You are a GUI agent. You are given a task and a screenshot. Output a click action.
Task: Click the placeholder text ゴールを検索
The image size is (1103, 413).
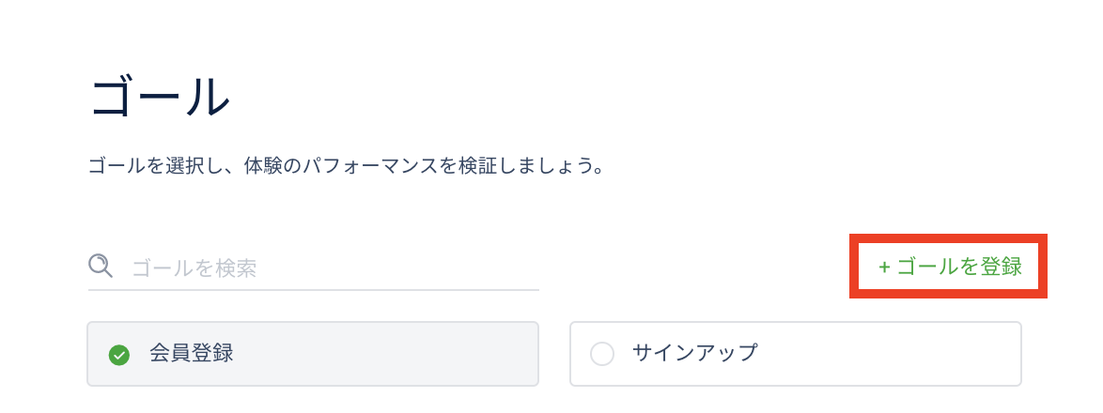[194, 268]
